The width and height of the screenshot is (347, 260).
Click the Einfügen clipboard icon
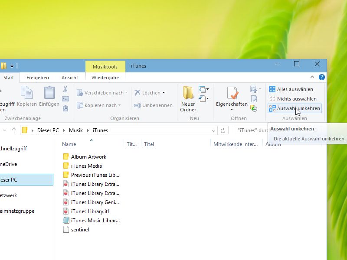point(49,92)
